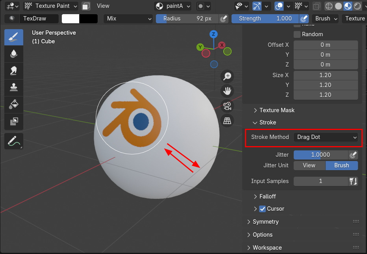Click the Jitter value slider
The image size is (367, 254).
(x=321, y=155)
